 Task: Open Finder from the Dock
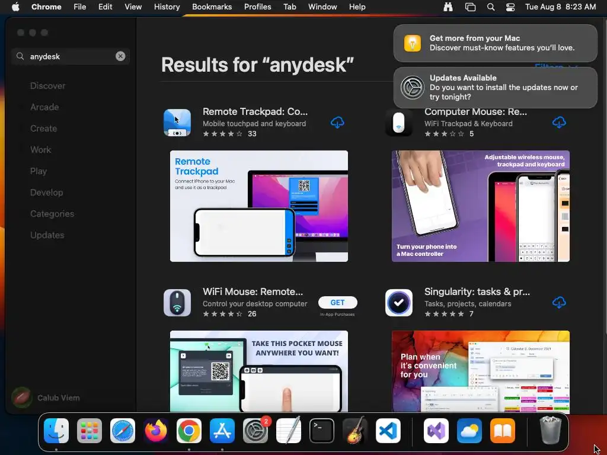[56, 431]
